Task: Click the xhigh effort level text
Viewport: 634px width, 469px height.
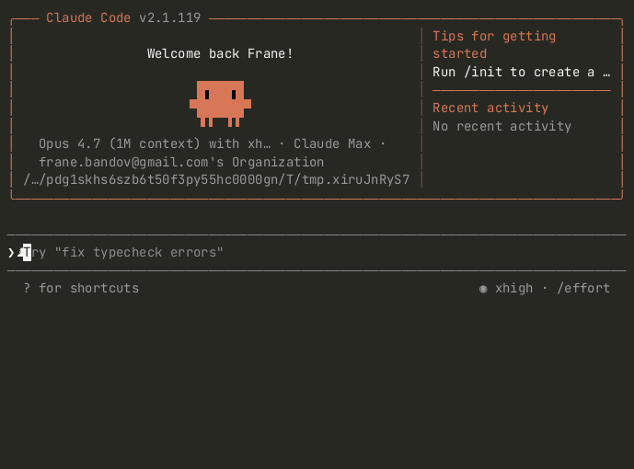Action: 513,288
